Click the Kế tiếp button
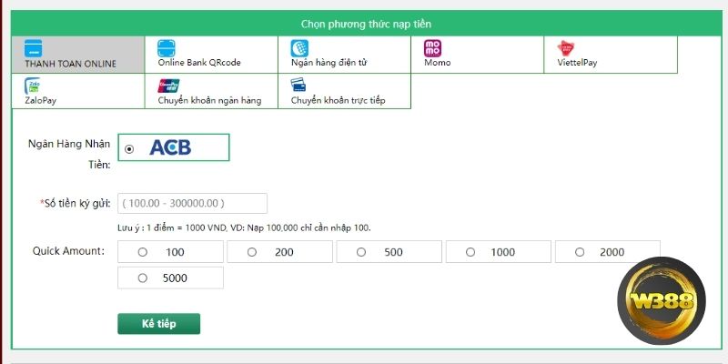 [x=158, y=324]
